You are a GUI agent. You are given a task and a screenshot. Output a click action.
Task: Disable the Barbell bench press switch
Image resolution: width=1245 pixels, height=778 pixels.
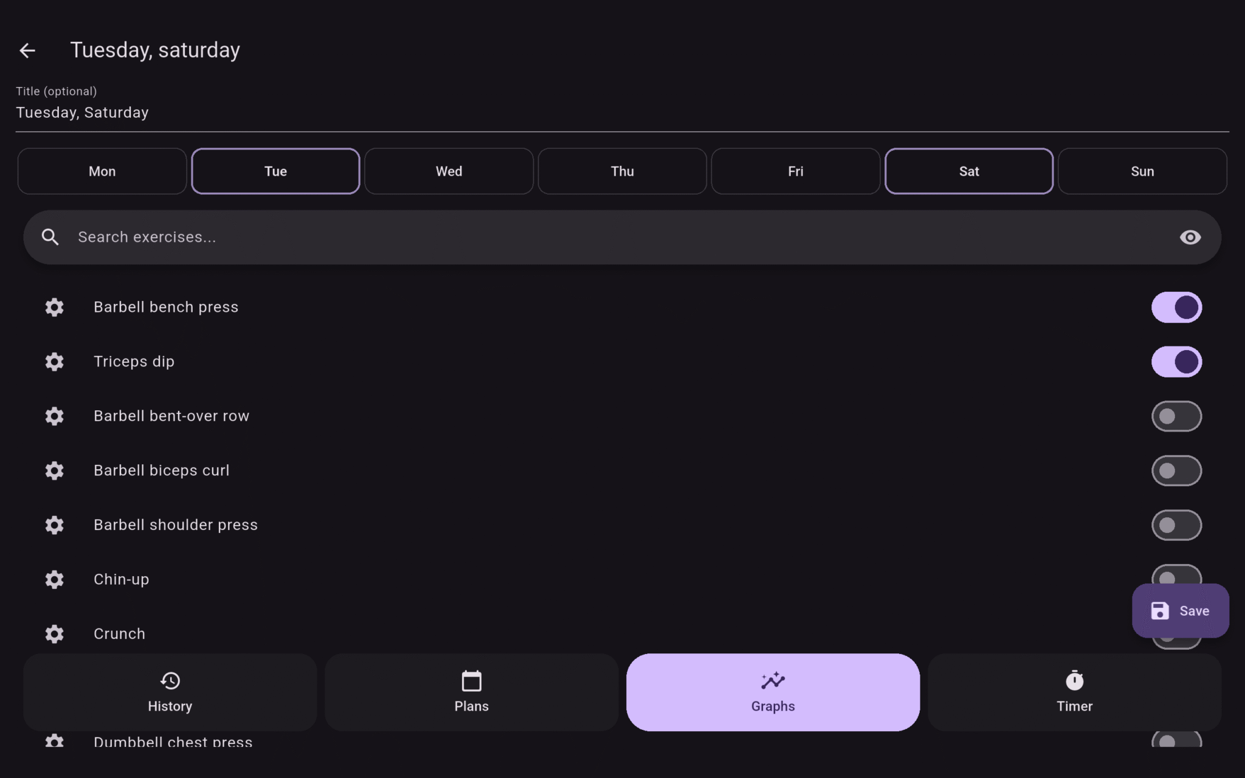click(1176, 307)
